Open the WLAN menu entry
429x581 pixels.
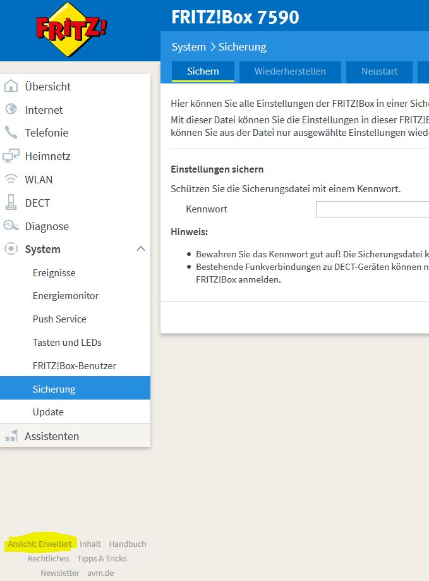point(75,180)
